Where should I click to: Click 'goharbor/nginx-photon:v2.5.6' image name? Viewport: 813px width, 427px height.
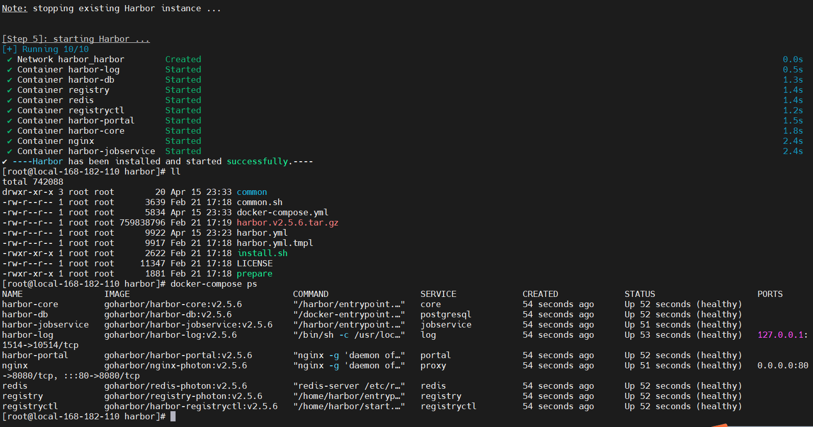(x=176, y=366)
